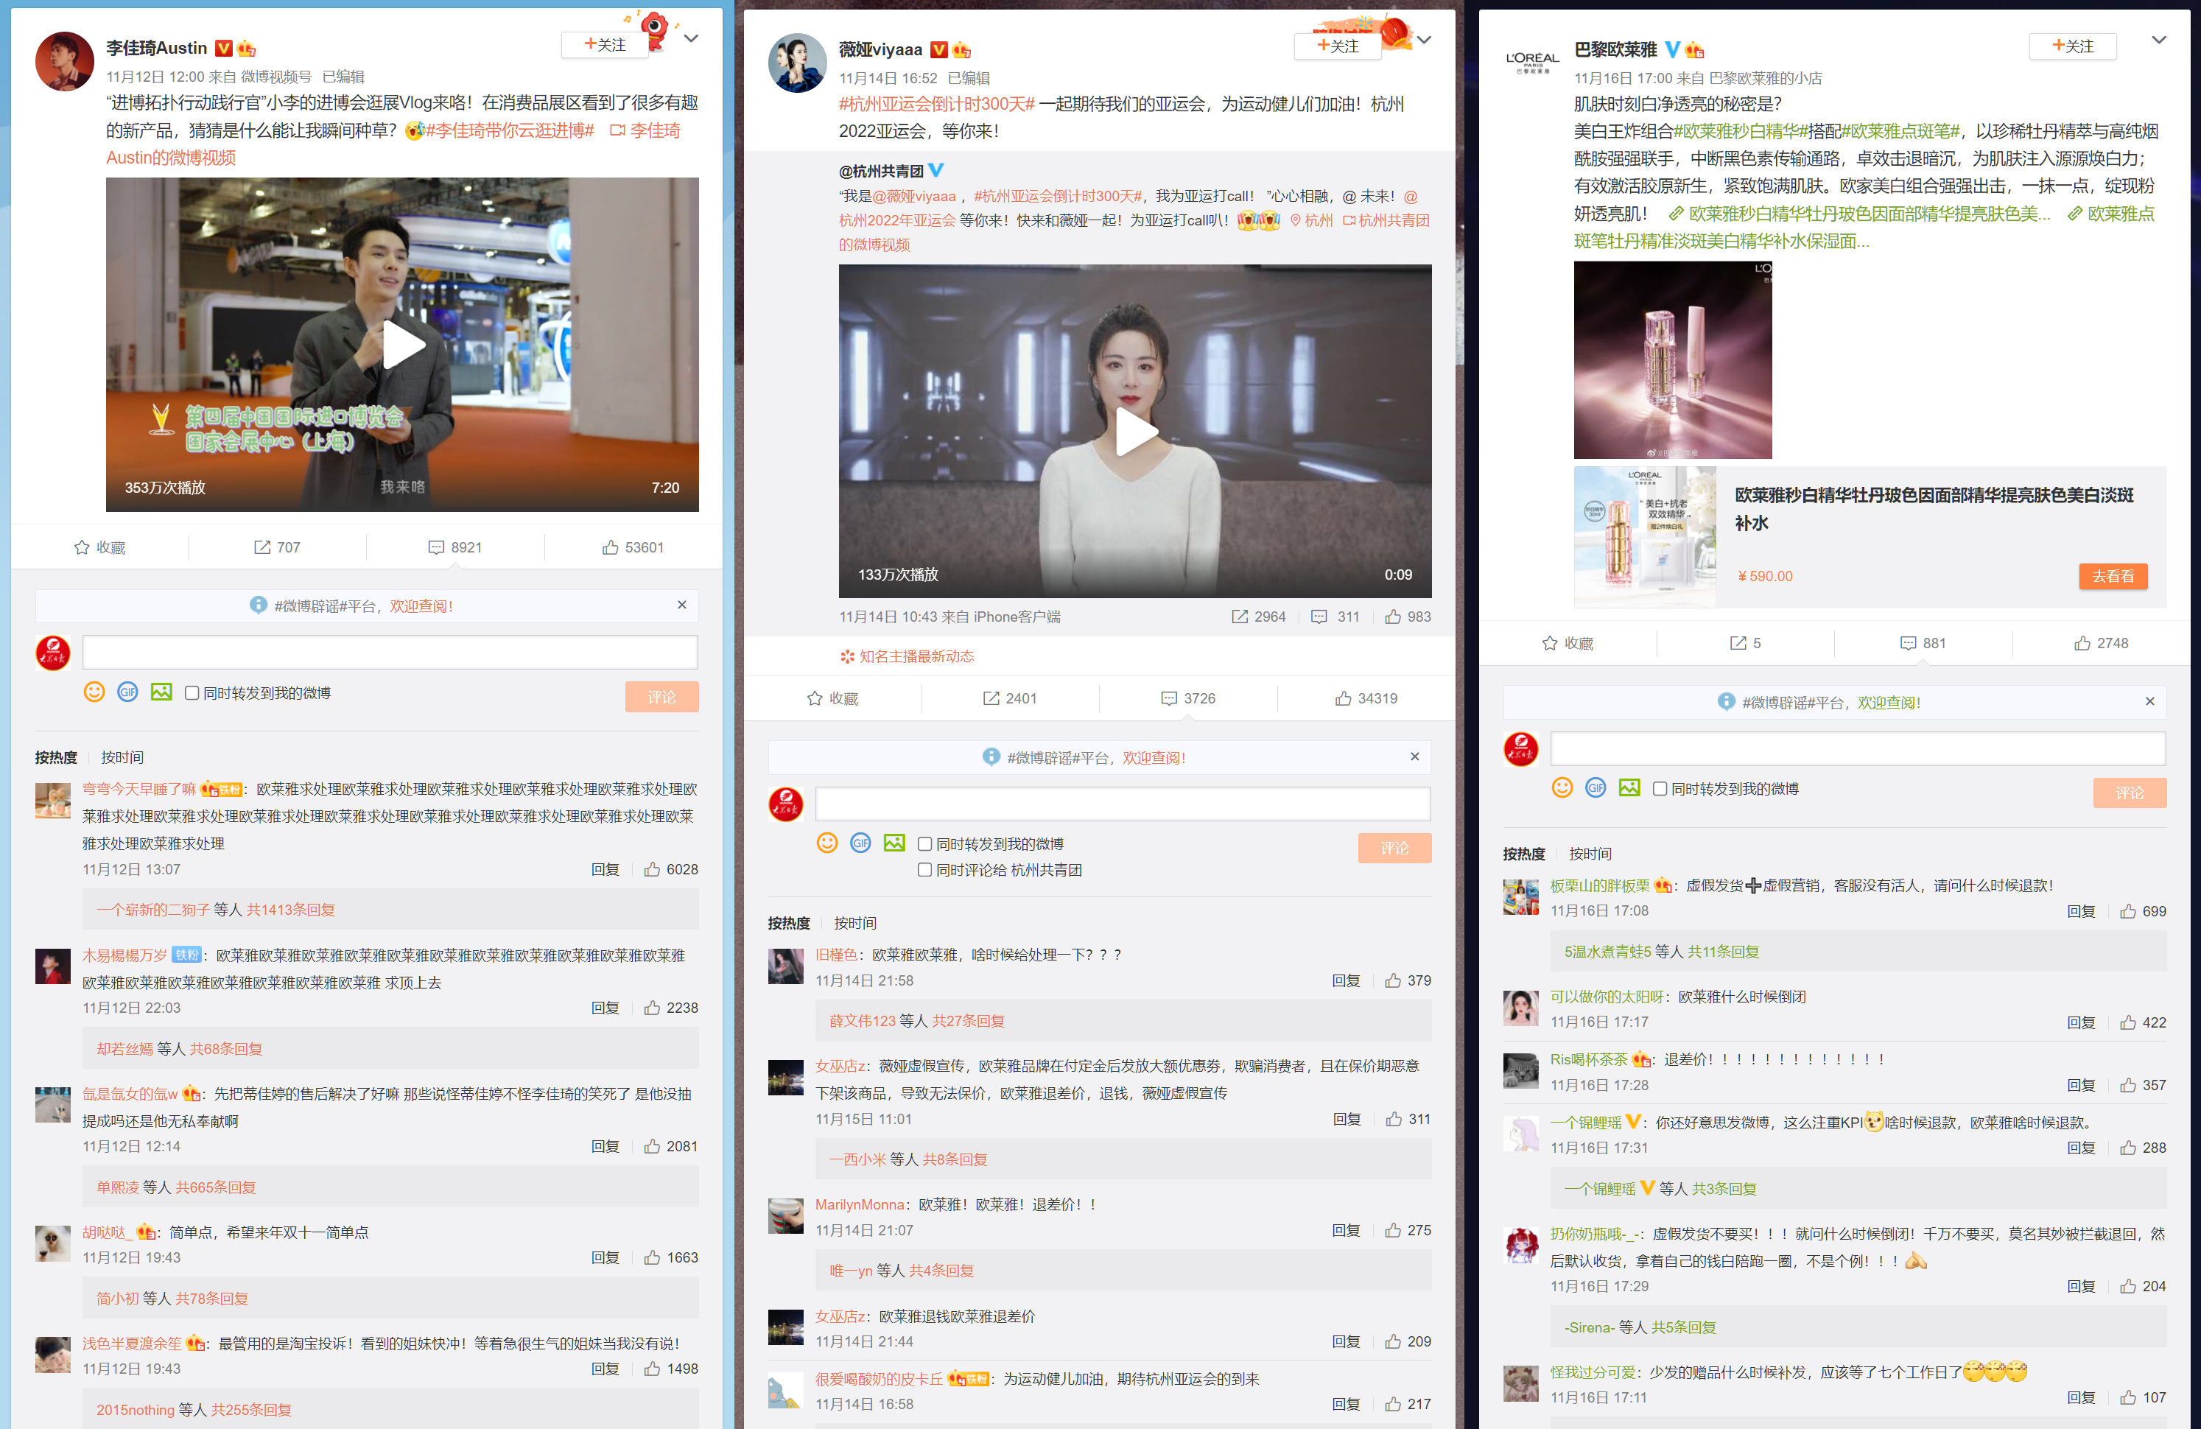Tick 同时转发到我的微博 under 巴黎欧莱雅's post
Screen dimensions: 2201x1429
(x=1659, y=789)
